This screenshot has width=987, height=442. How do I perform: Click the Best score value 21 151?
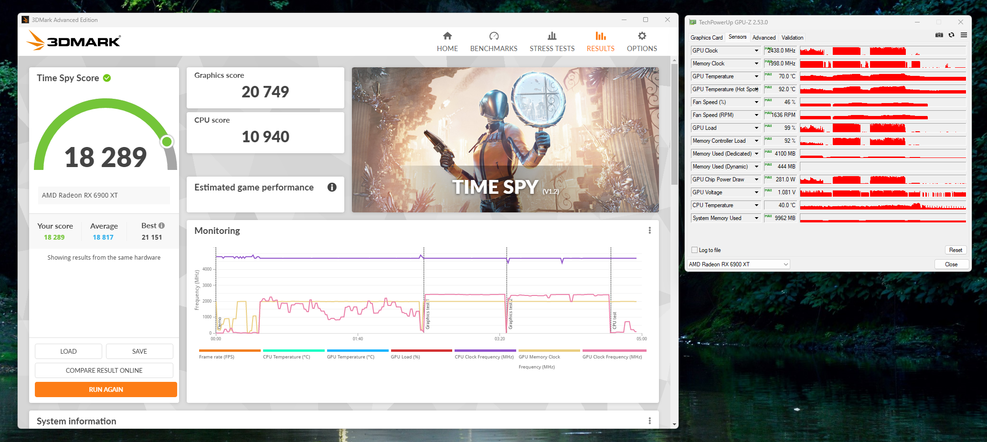(152, 237)
